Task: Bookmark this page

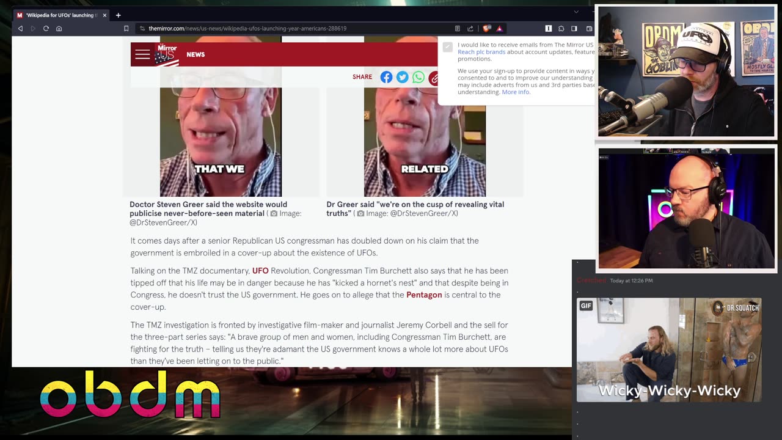Action: (126, 29)
